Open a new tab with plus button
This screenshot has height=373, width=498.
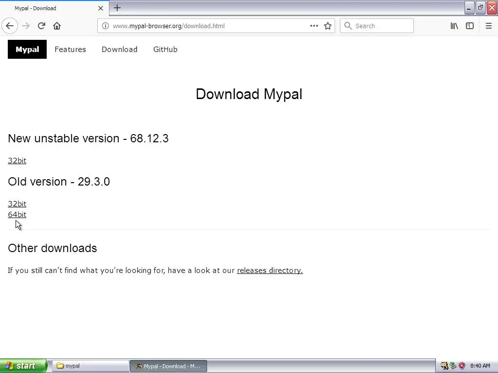(117, 8)
